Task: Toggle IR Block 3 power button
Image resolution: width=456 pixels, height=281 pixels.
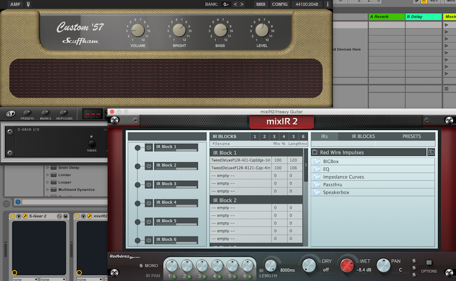Action: (149, 184)
